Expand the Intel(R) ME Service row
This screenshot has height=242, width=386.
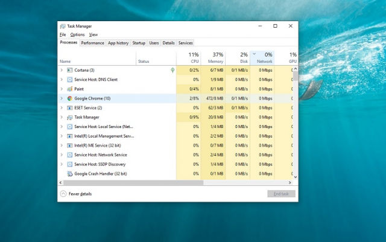click(x=62, y=145)
